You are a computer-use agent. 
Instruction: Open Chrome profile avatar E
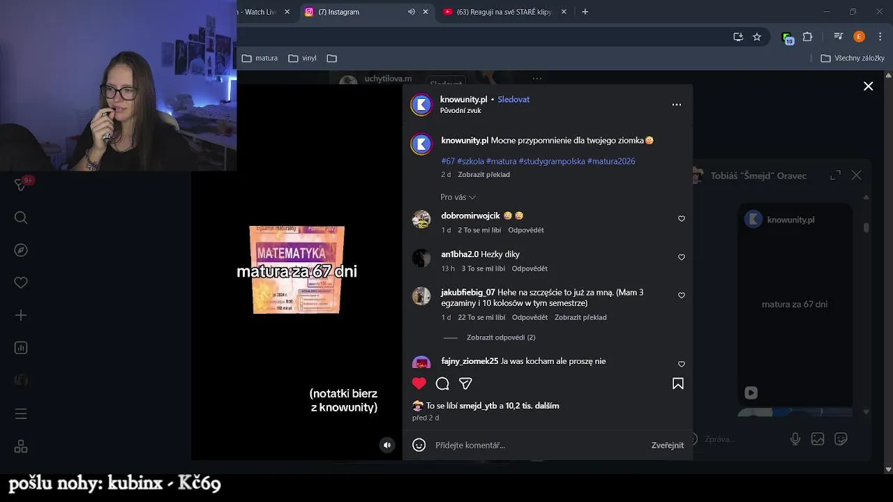click(860, 37)
